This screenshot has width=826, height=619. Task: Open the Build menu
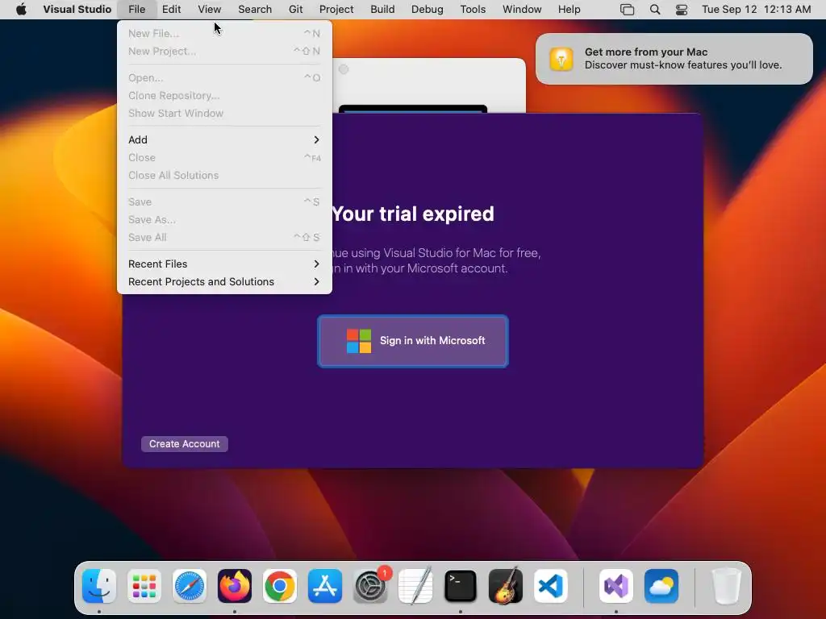pos(382,9)
